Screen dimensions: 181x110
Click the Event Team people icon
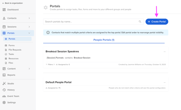point(4,96)
